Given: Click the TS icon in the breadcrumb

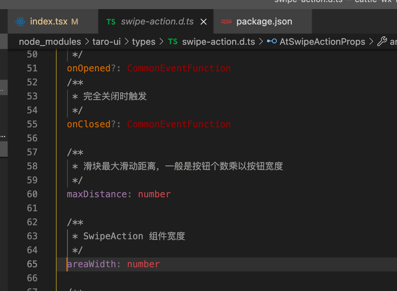Looking at the screenshot, I should tap(173, 42).
